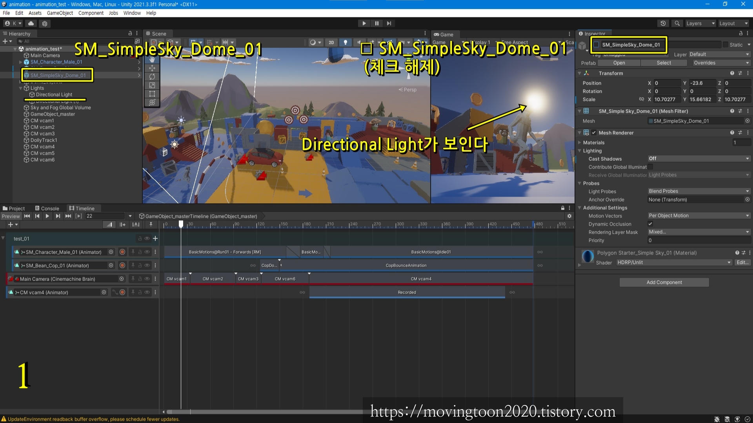Open the Window menu
The width and height of the screenshot is (753, 423).
(132, 13)
